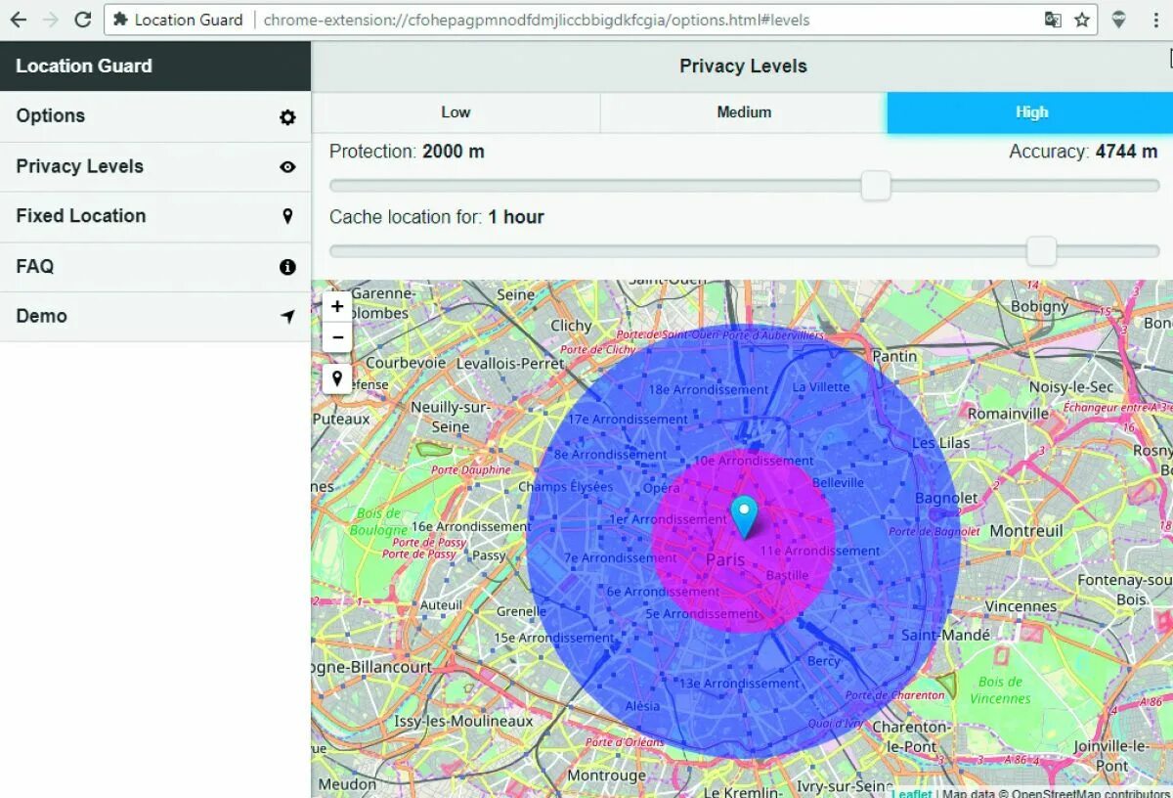Viewport: 1173px width, 798px height.
Task: Click the Cache location slider handle
Action: click(x=1042, y=250)
